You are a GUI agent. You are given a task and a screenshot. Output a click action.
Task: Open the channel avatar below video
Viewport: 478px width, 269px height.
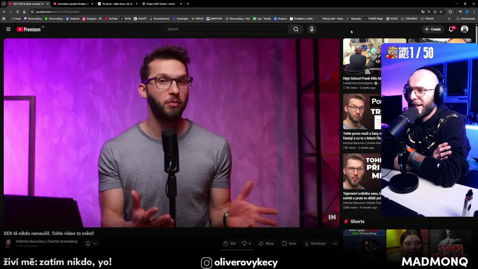(8, 244)
